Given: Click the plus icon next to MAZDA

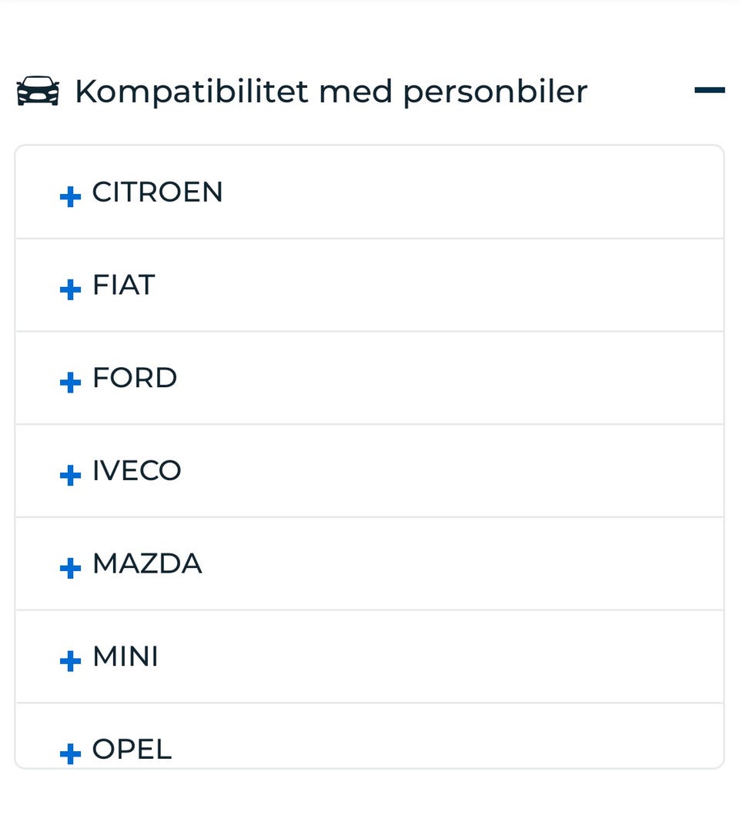Looking at the screenshot, I should click(x=70, y=568).
